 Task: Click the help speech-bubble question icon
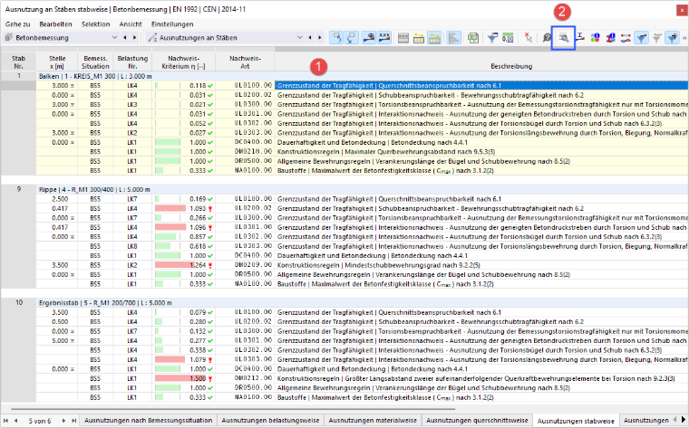(546, 38)
